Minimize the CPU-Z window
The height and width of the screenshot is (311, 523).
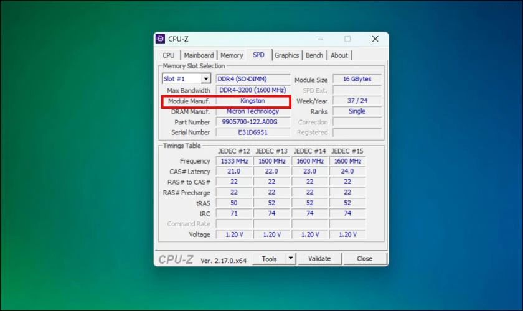click(319, 39)
